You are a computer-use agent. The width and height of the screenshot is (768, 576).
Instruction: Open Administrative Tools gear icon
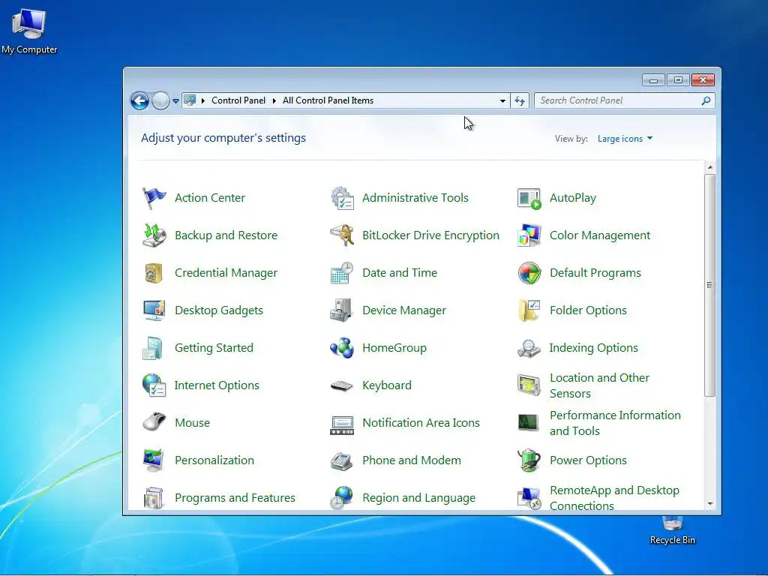342,198
